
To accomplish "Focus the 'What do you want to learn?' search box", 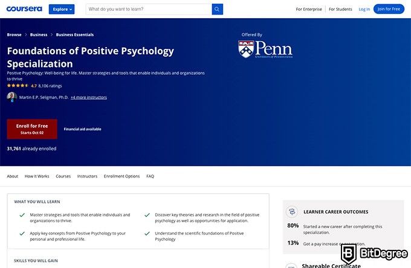I will tap(149, 9).
